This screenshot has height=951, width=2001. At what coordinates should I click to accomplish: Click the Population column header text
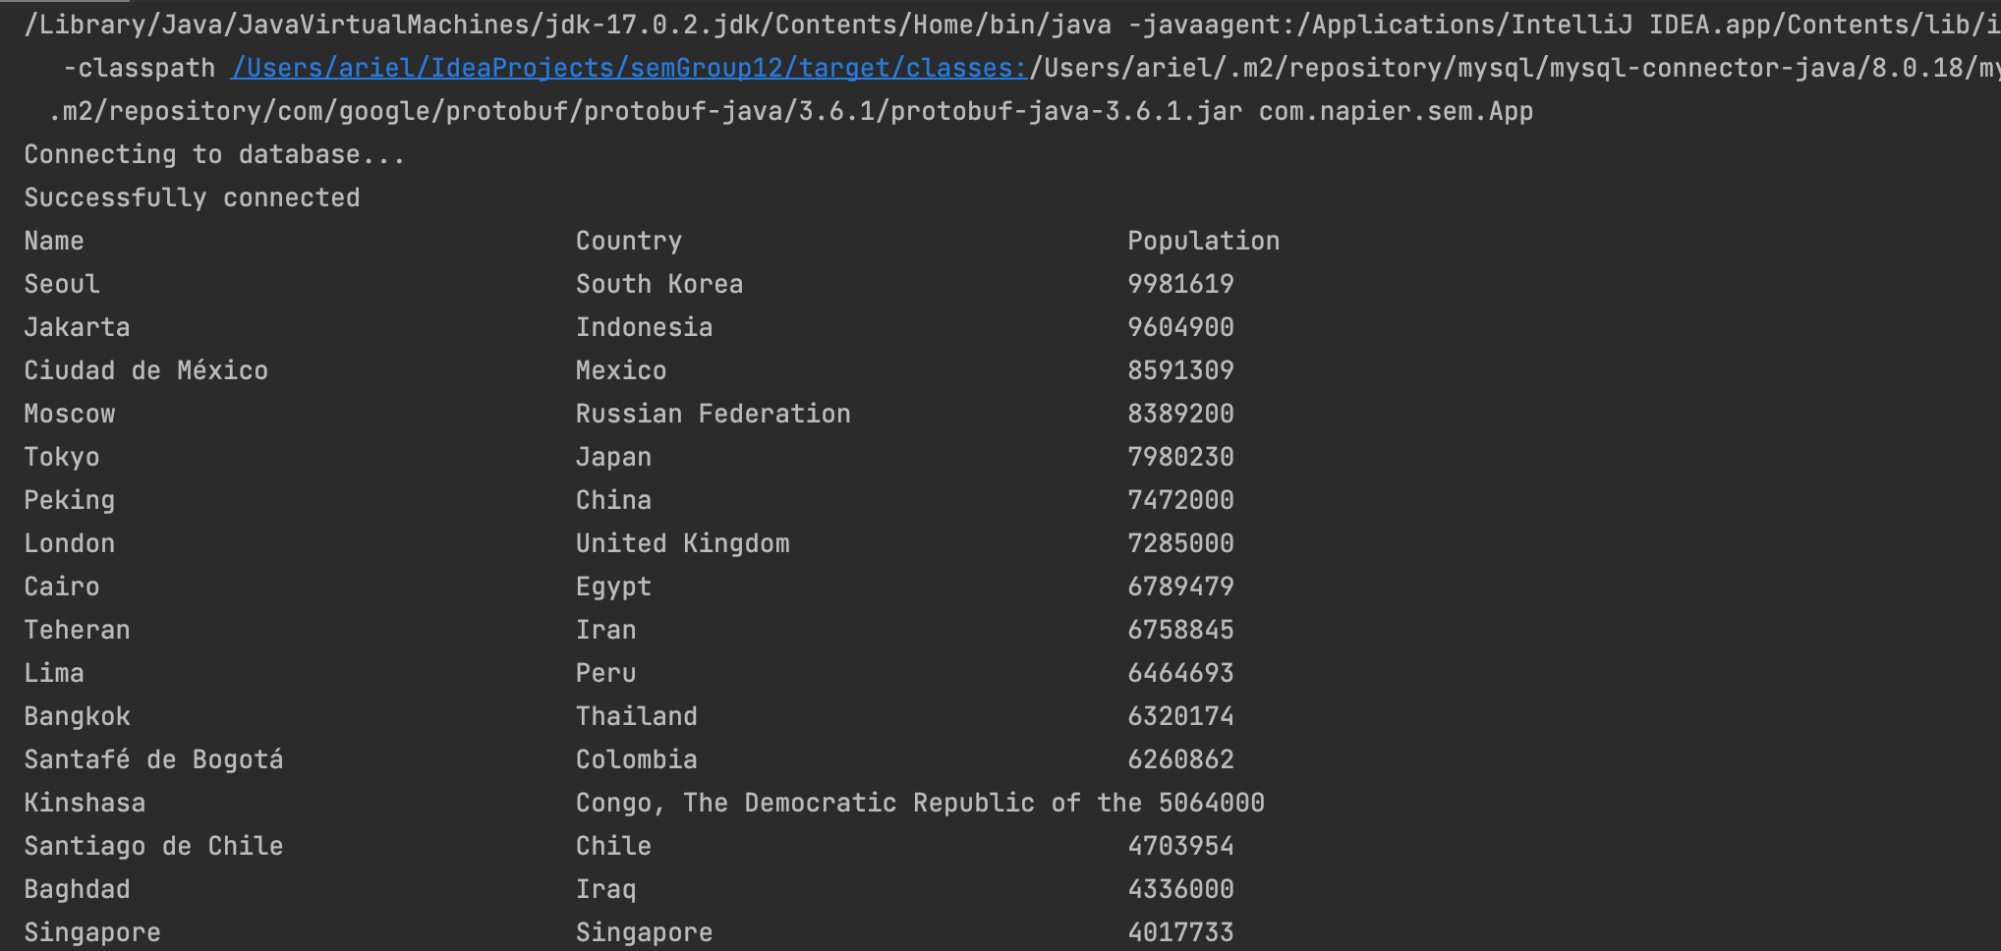pos(1204,241)
